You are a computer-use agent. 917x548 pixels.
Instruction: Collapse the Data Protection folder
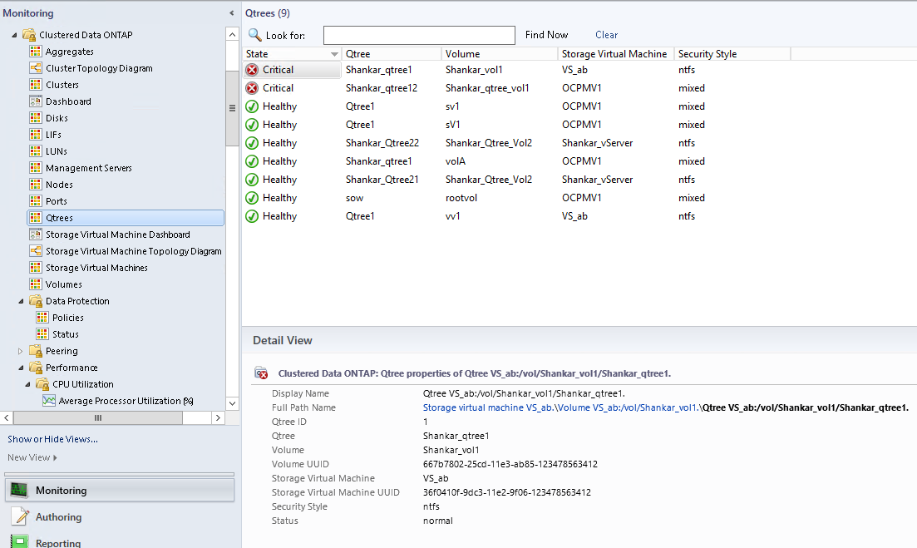(21, 301)
